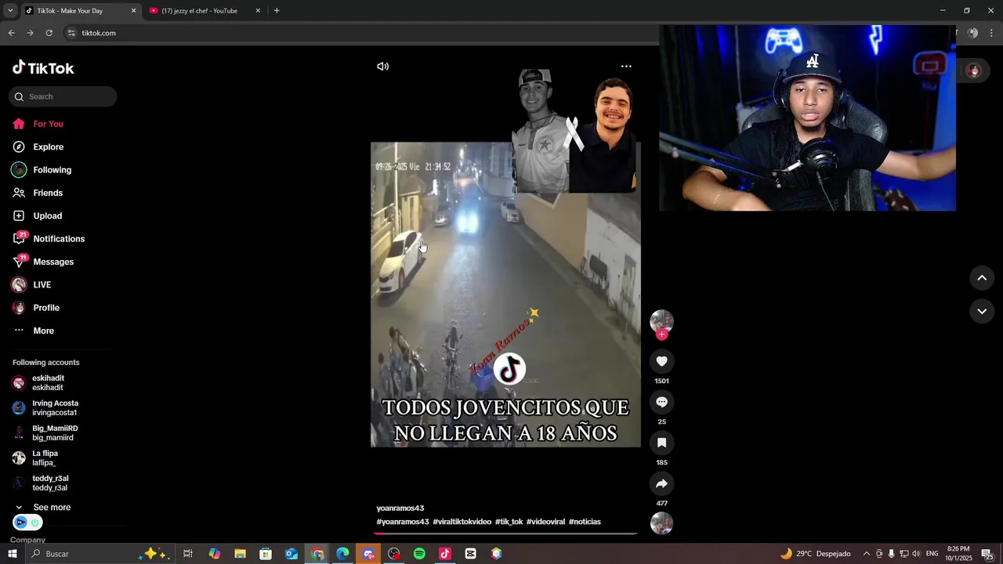Viewport: 1003px width, 564px height.
Task: View site information icon in address bar
Action: coord(71,33)
